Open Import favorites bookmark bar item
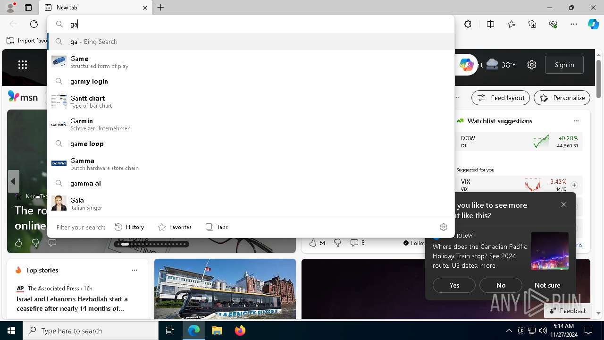The width and height of the screenshot is (604, 340). [x=27, y=41]
